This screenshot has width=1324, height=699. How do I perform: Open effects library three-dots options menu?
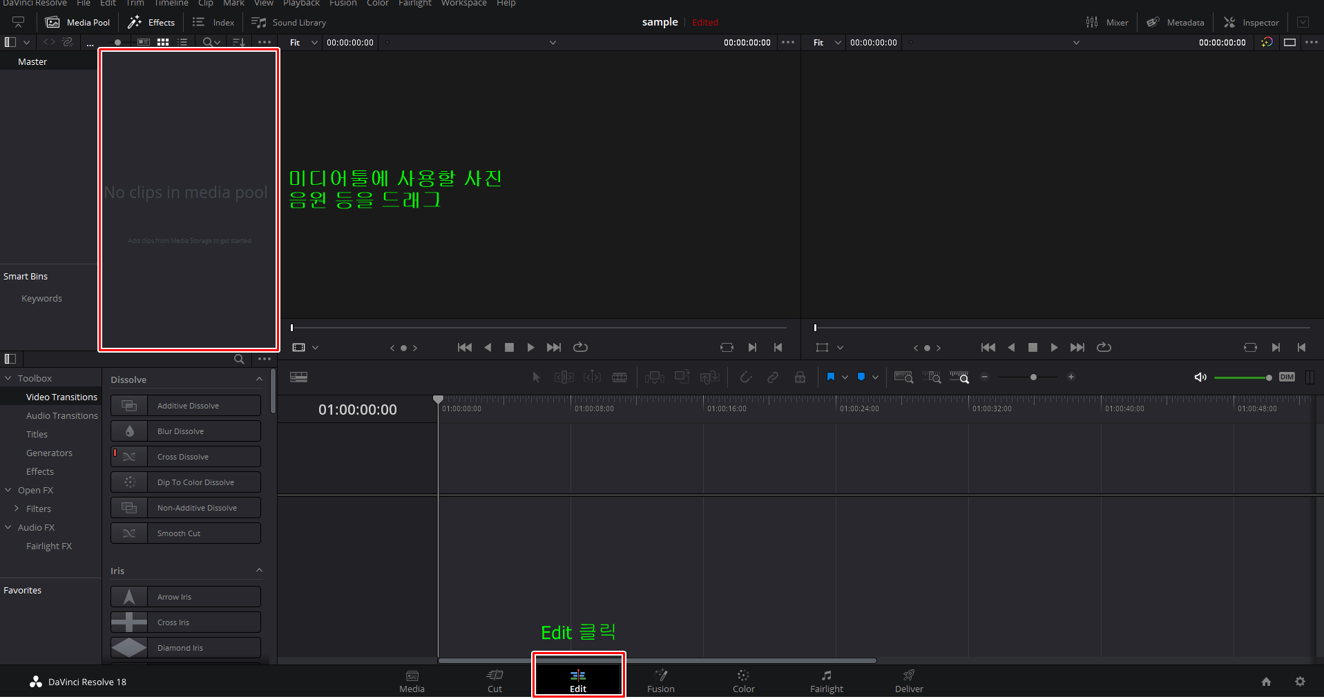point(265,359)
